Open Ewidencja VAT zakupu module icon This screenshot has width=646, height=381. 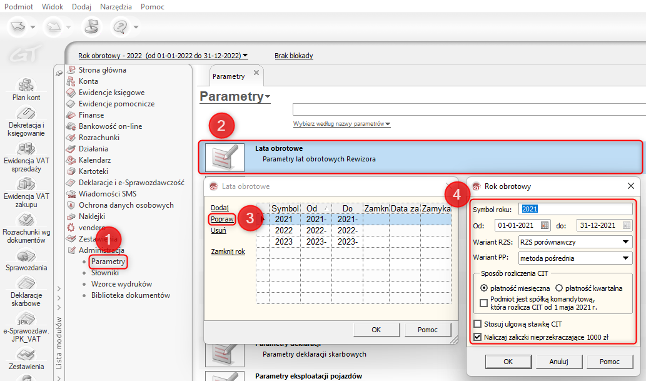tap(26, 184)
